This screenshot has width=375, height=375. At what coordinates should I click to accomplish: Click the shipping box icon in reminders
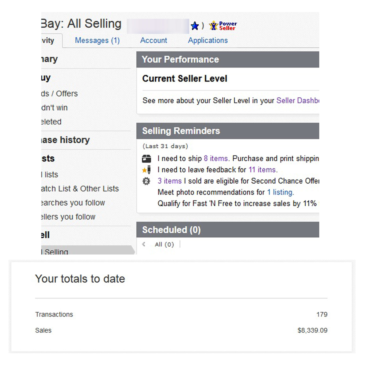[x=146, y=158]
